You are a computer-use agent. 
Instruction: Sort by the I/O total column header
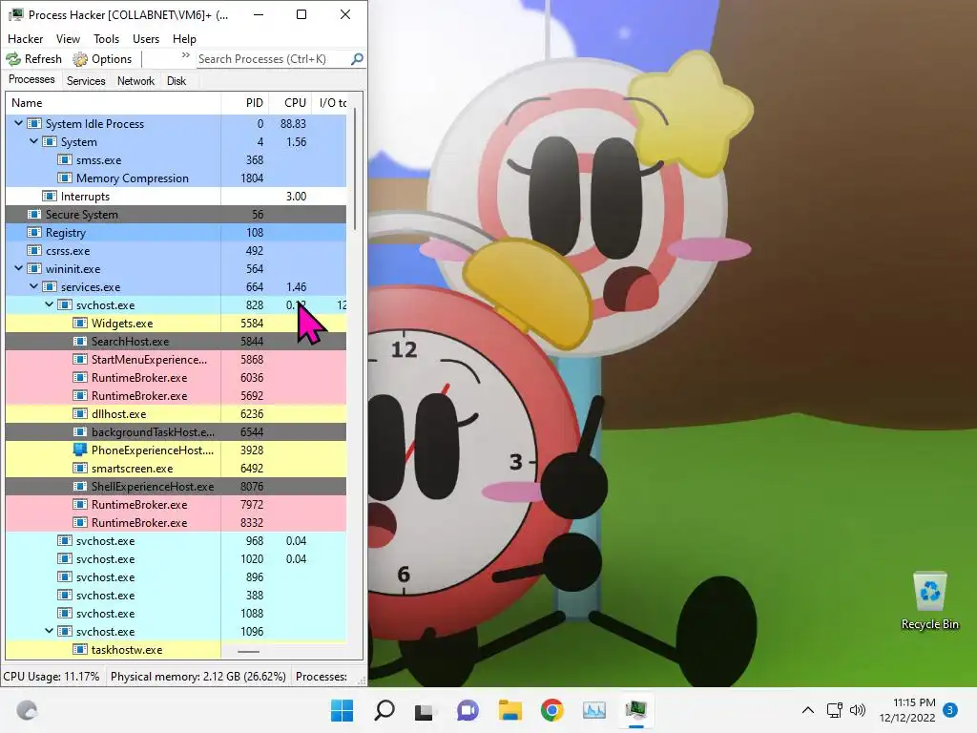pyautogui.click(x=330, y=103)
